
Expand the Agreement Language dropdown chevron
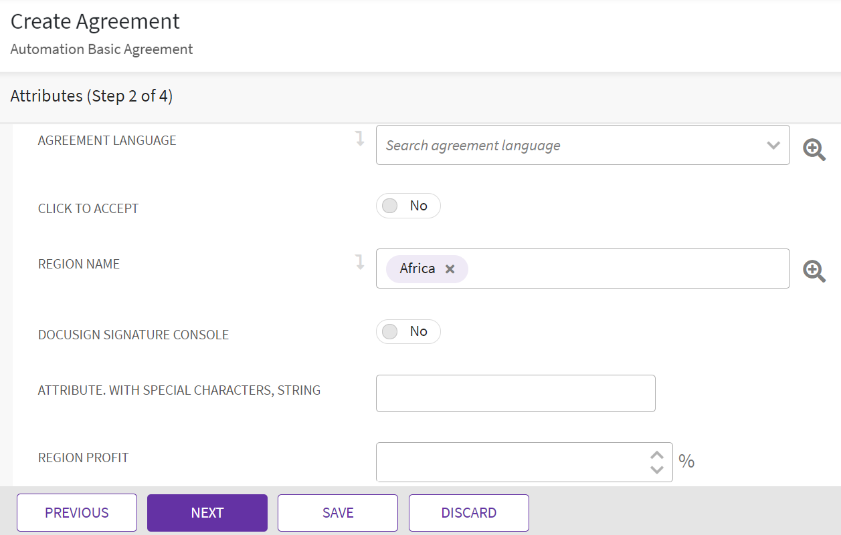click(x=773, y=145)
